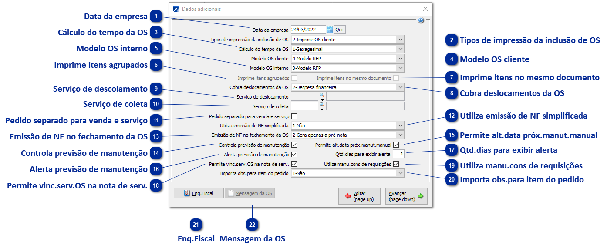Open Modelo OS interno dropdown
The image size is (607, 251).
(400, 68)
